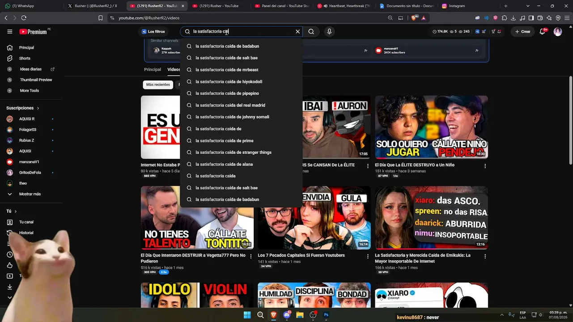The width and height of the screenshot is (573, 322).
Task: Open the browser tab list dropdown arrow
Action: (x=528, y=6)
